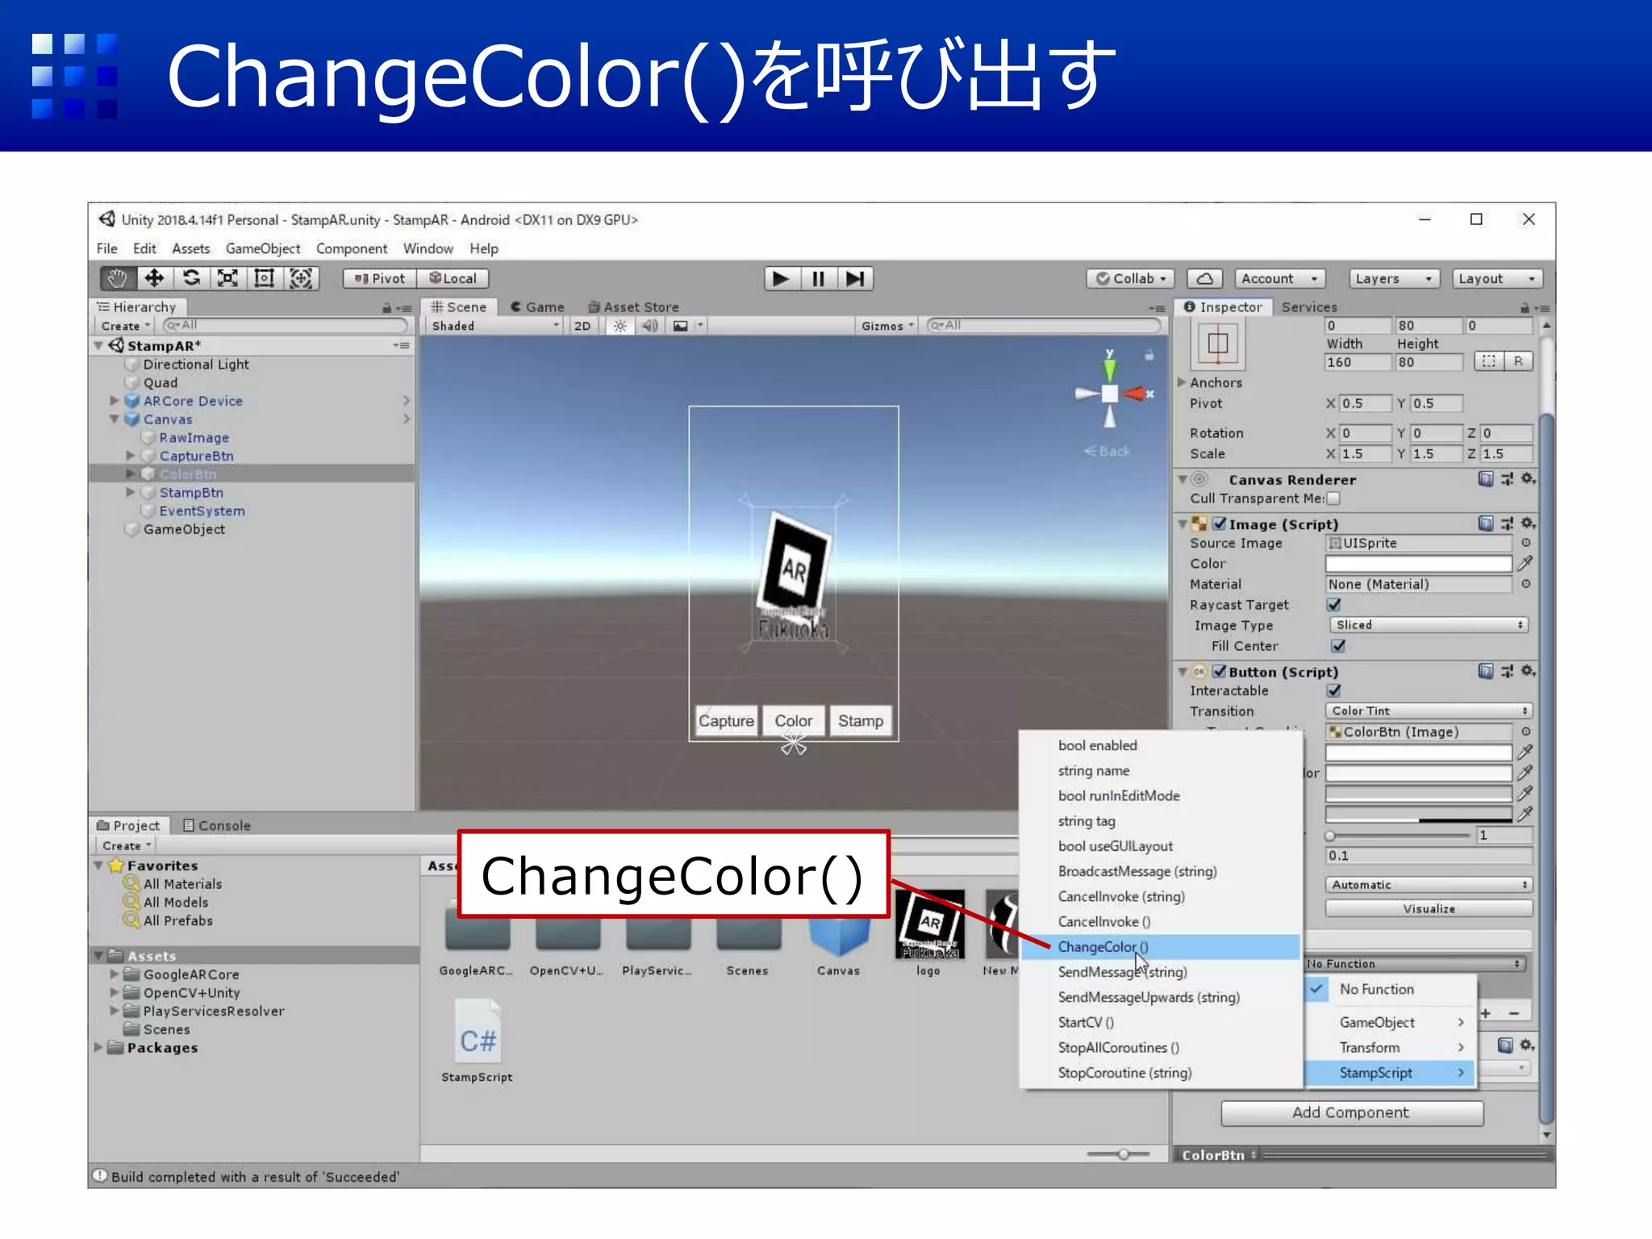Open Layers dropdown
The width and height of the screenshot is (1652, 1239).
pyautogui.click(x=1395, y=279)
